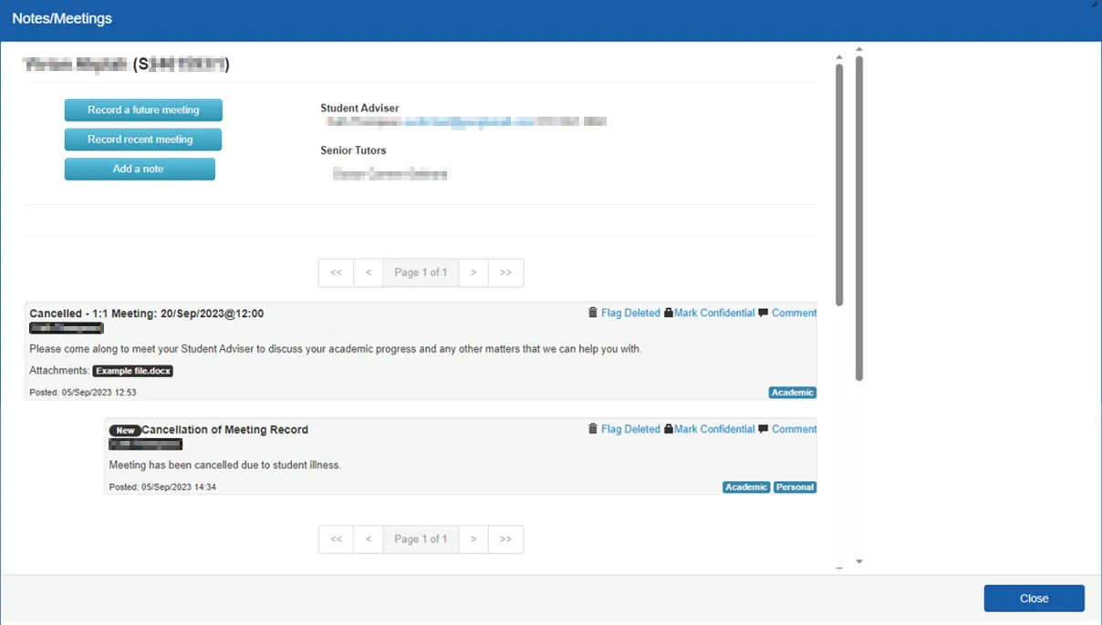Click the New badge on the cancellation record
Screen dimensions: 1102x625
[x=124, y=429]
